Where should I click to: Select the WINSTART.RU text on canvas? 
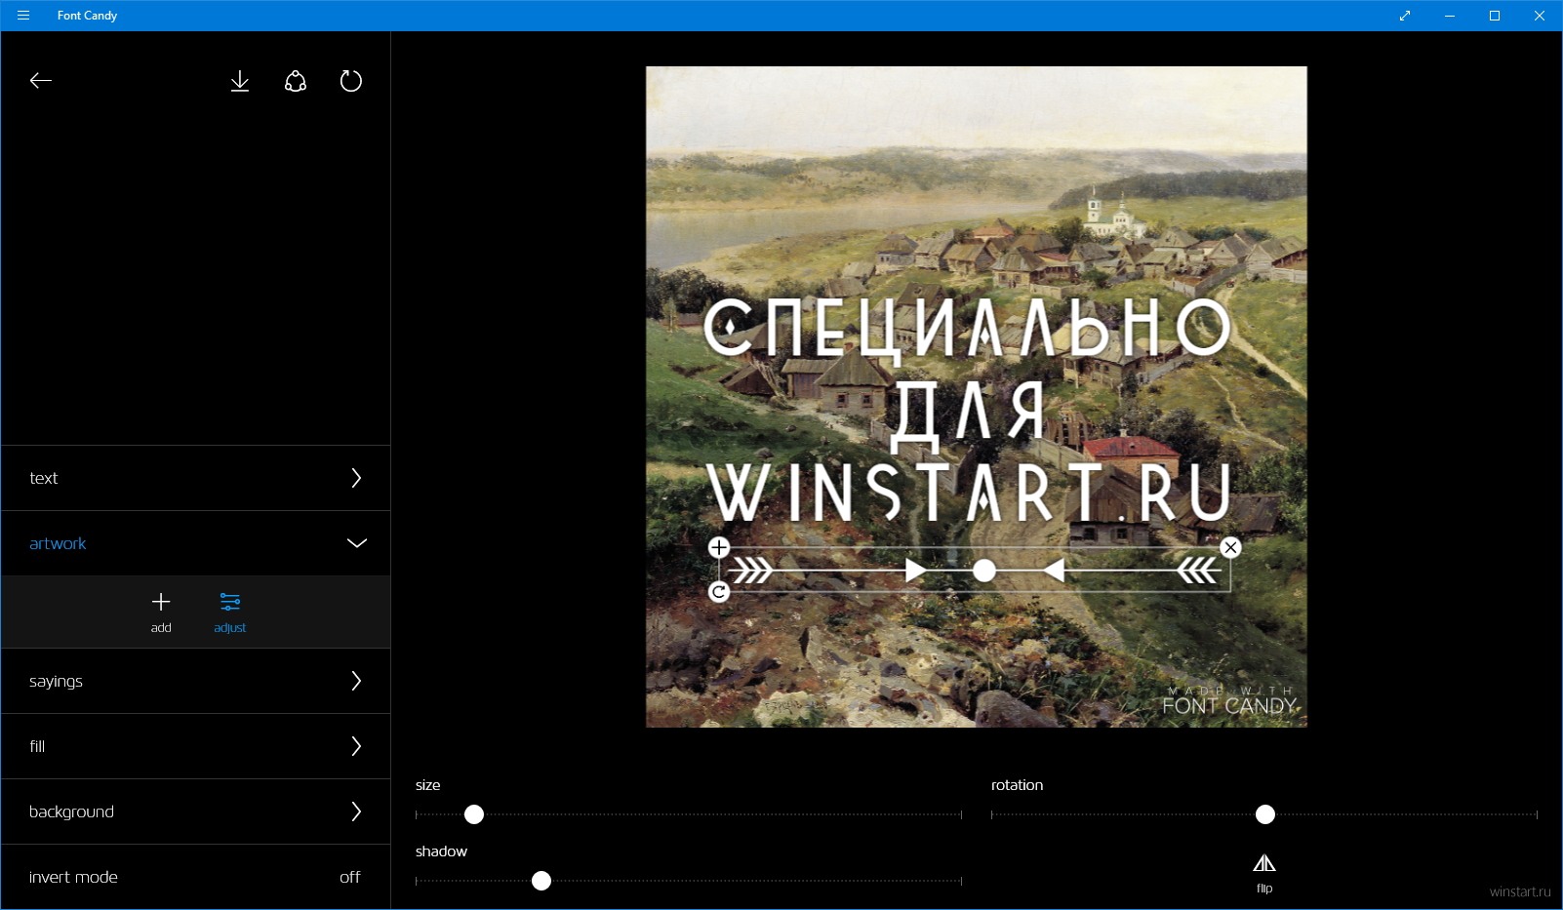click(x=969, y=492)
